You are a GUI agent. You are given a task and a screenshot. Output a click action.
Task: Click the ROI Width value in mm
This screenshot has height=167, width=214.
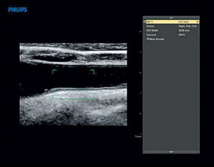point(184,30)
